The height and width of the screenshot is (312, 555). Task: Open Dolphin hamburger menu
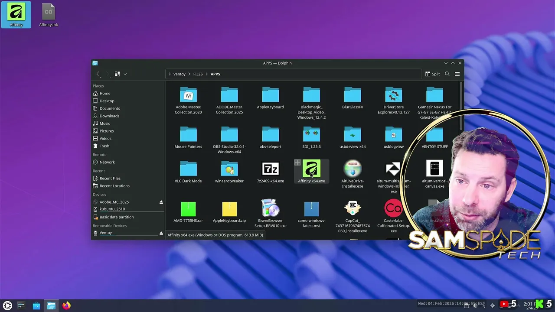pyautogui.click(x=457, y=74)
